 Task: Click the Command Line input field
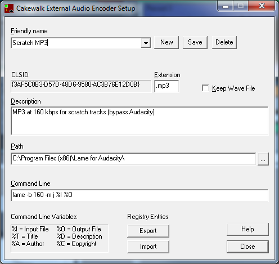pyautogui.click(x=139, y=195)
